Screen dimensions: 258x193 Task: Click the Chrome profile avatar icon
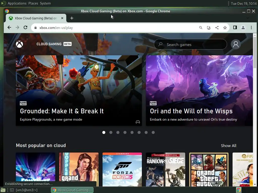pyautogui.click(x=243, y=28)
